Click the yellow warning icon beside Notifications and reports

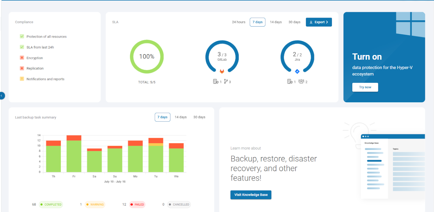22,79
